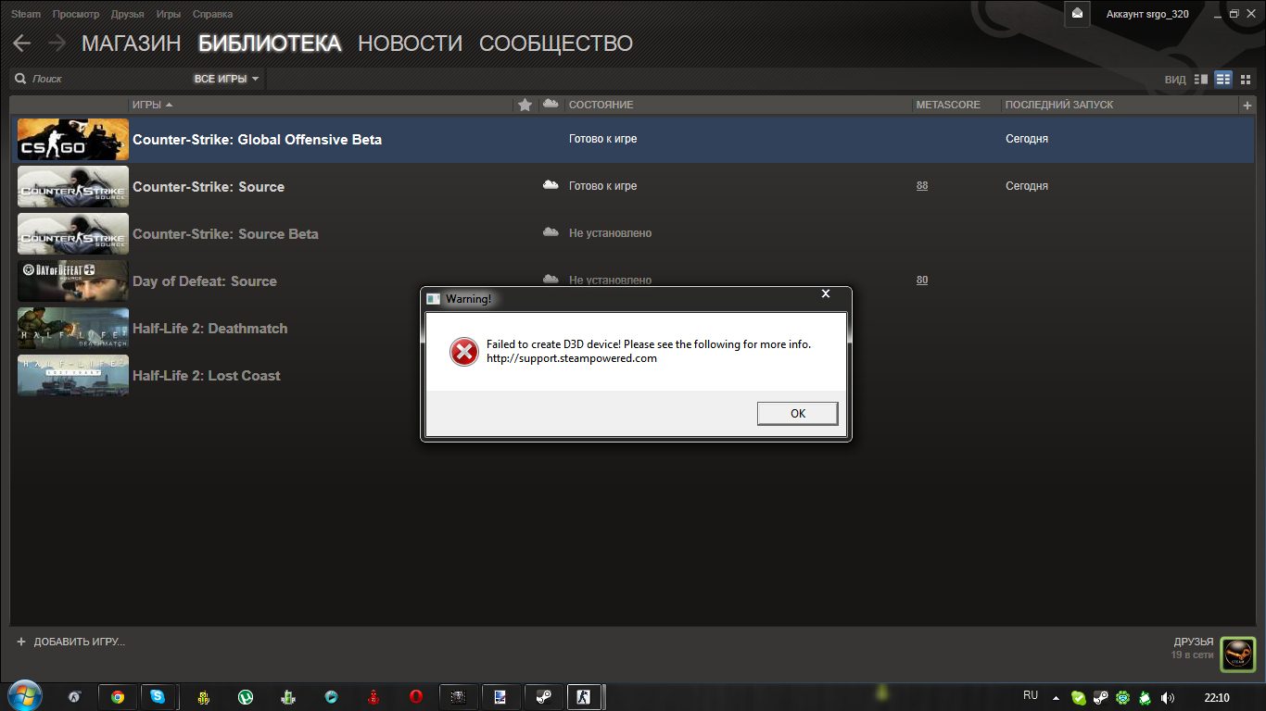Click the ДОБАВИТЬ ИГРУ... button
The image size is (1266, 711).
70,642
